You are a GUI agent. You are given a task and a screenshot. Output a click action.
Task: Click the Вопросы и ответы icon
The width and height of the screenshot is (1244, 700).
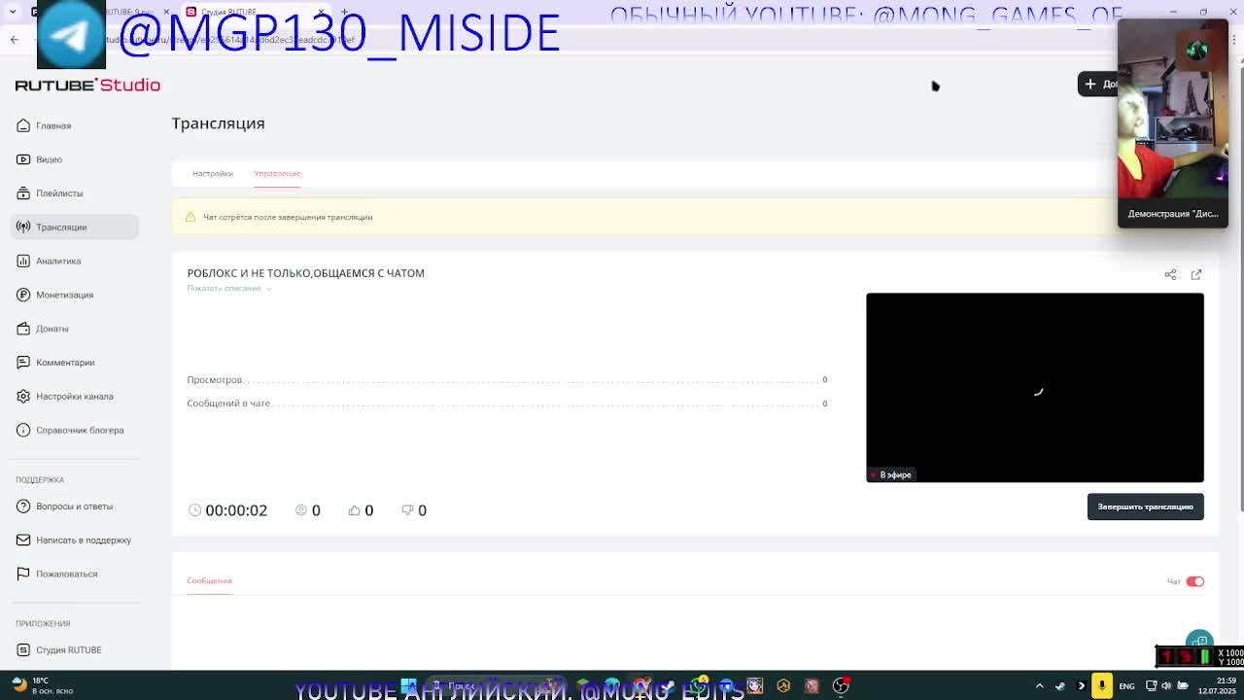click(23, 506)
